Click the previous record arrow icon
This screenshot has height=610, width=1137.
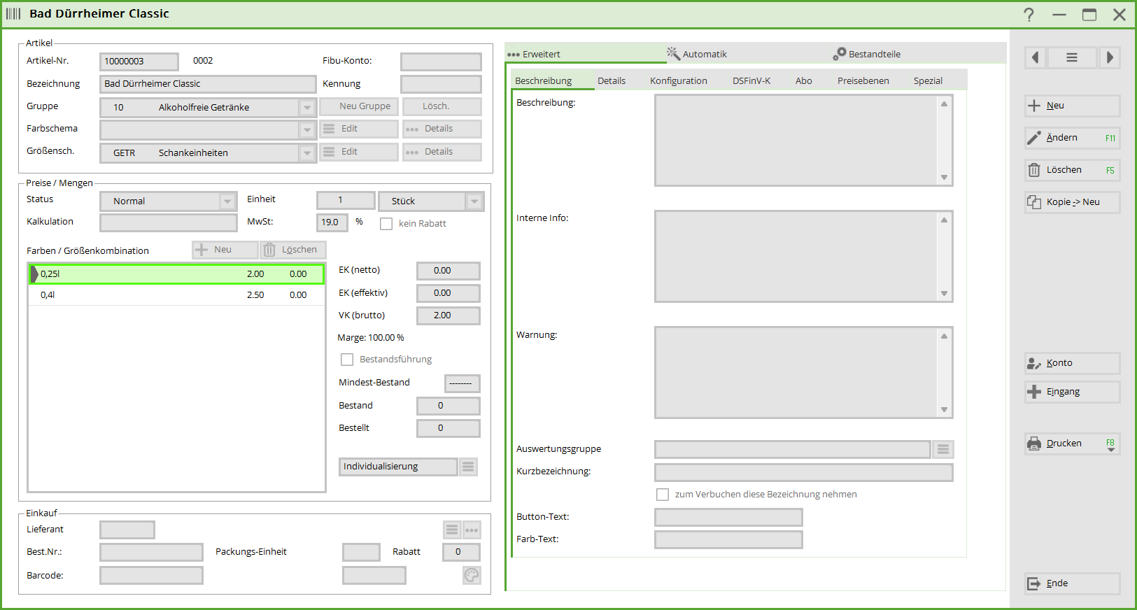tap(1035, 57)
